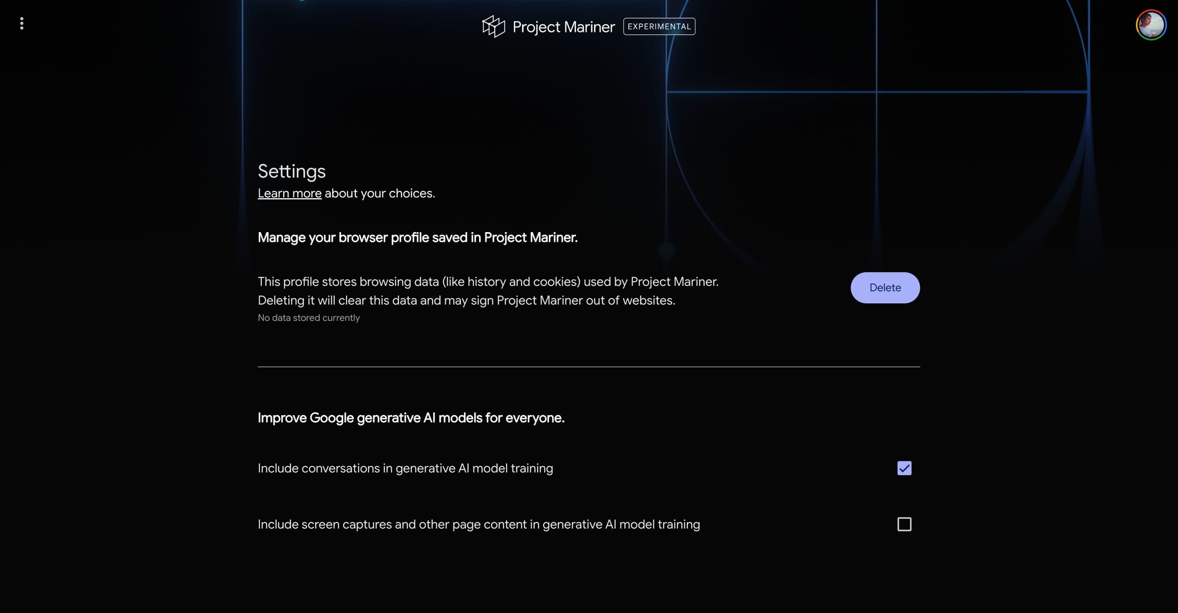Click the empty screen captures checkbox square
This screenshot has height=613, width=1178.
904,524
